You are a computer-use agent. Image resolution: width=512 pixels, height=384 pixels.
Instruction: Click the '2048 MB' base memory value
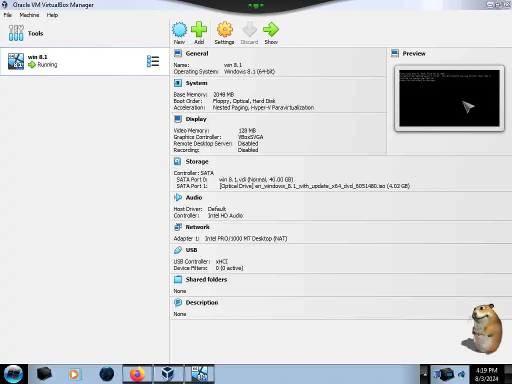pyautogui.click(x=223, y=94)
